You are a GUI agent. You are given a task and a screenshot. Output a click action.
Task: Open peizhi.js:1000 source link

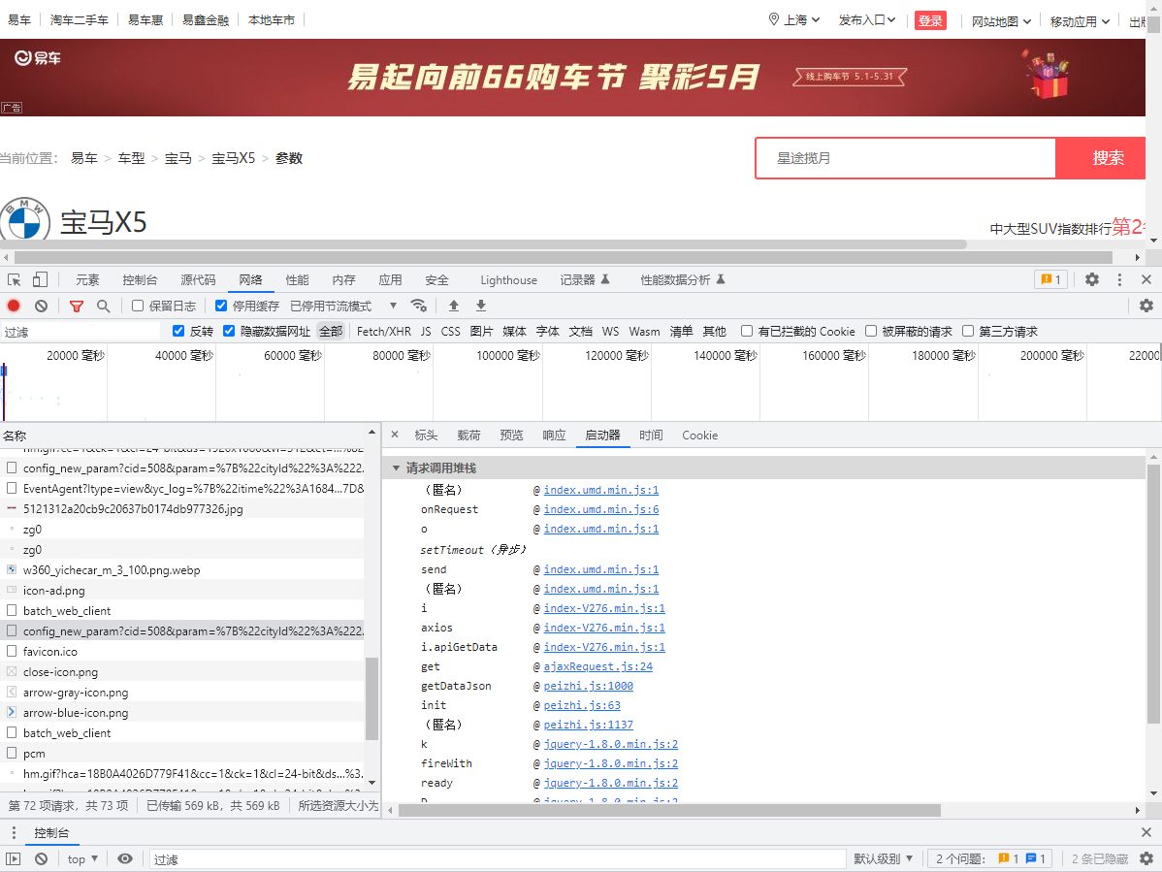(589, 686)
